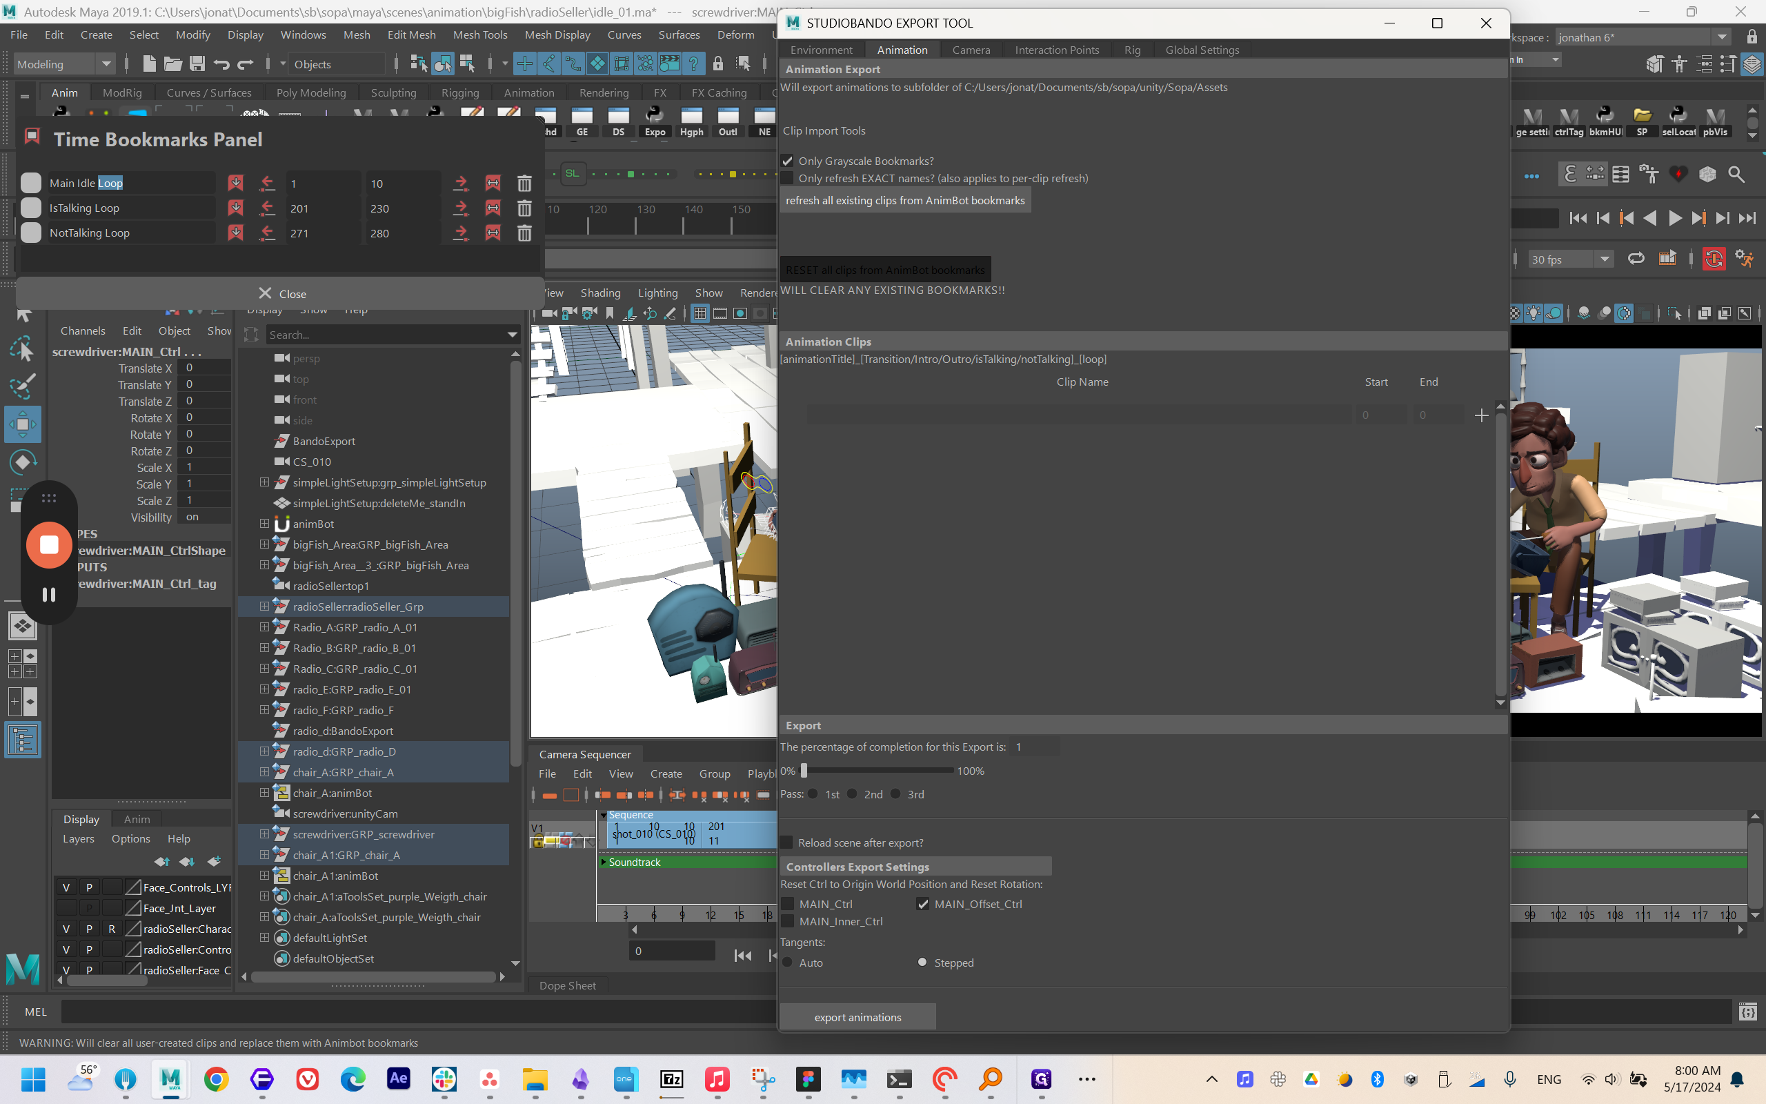Screen dimensions: 1766x1104
Task: Frame the IsTalking Loop bookmark range
Action: tap(493, 208)
